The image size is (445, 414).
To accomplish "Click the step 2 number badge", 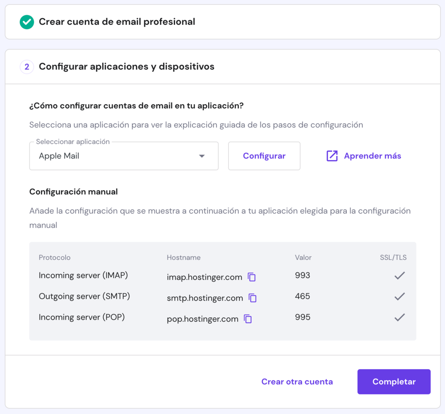I will pyautogui.click(x=27, y=66).
